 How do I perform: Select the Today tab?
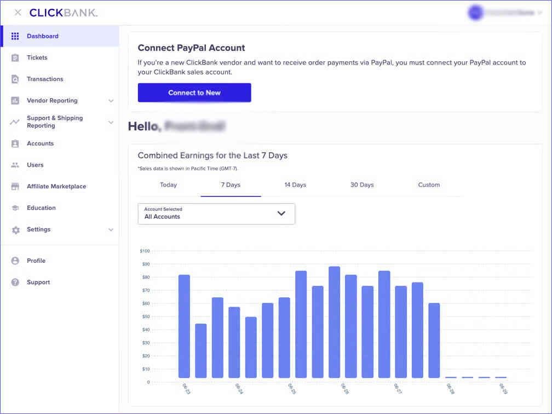(168, 185)
